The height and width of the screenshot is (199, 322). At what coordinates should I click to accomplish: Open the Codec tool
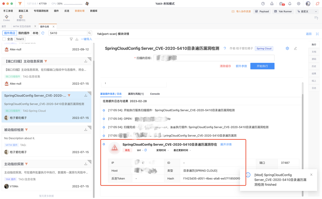7,18
